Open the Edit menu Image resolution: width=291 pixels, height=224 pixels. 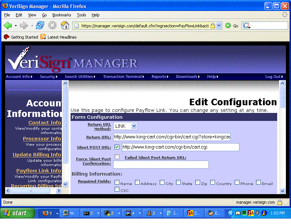tap(19, 15)
